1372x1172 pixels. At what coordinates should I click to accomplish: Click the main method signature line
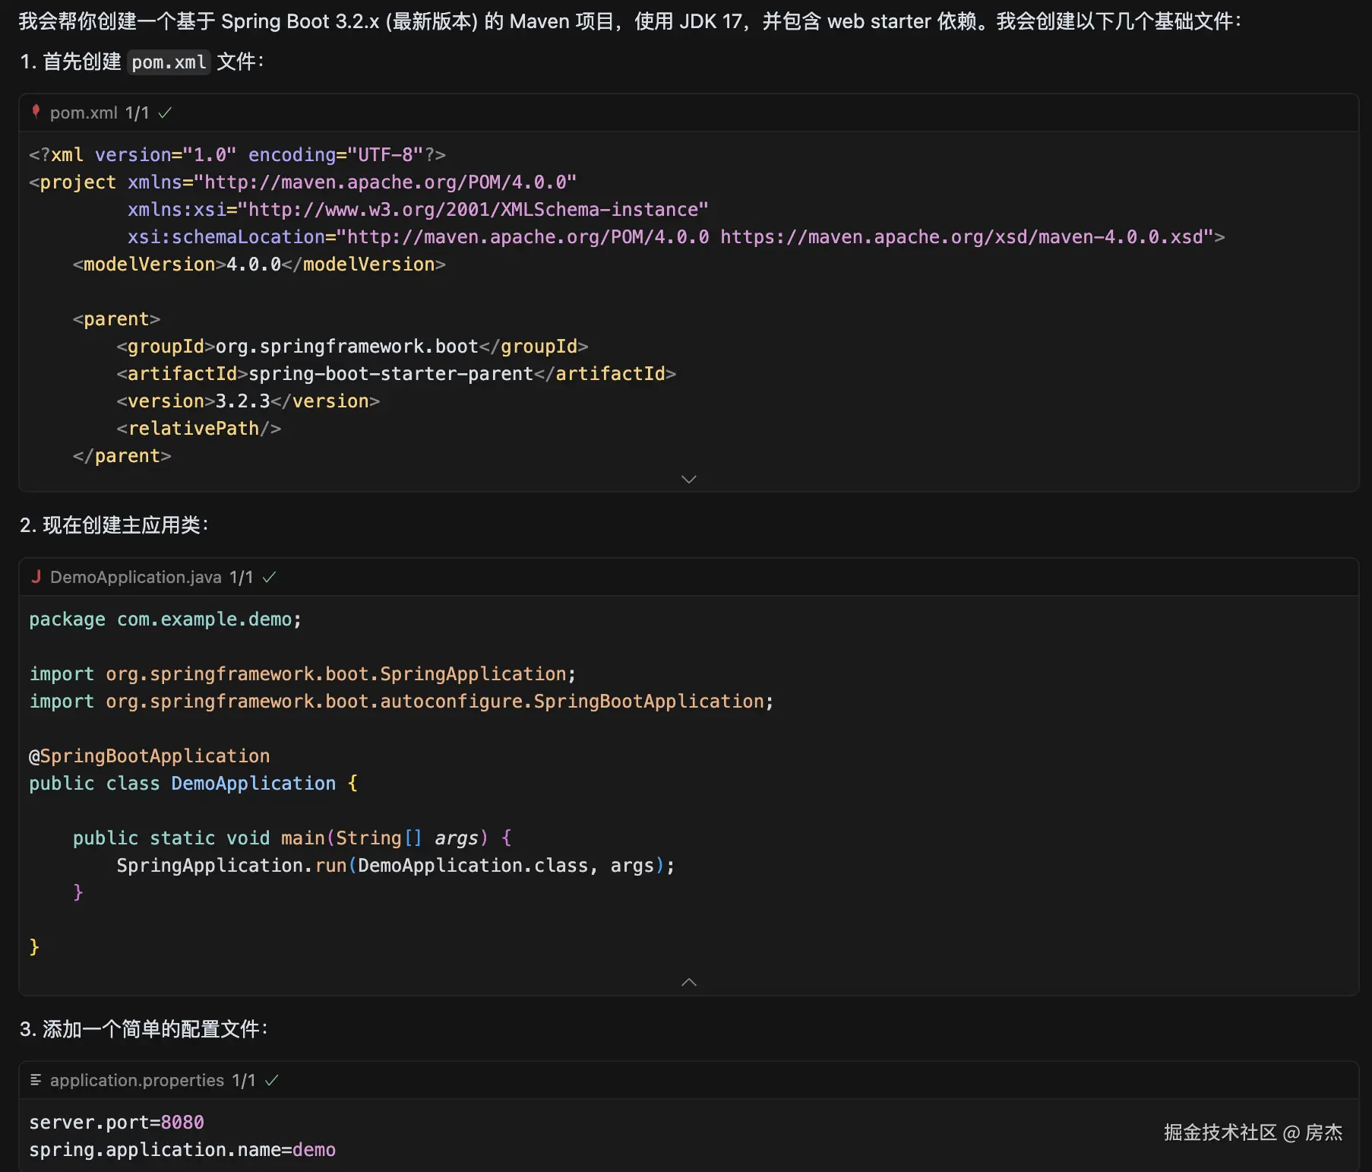[292, 838]
